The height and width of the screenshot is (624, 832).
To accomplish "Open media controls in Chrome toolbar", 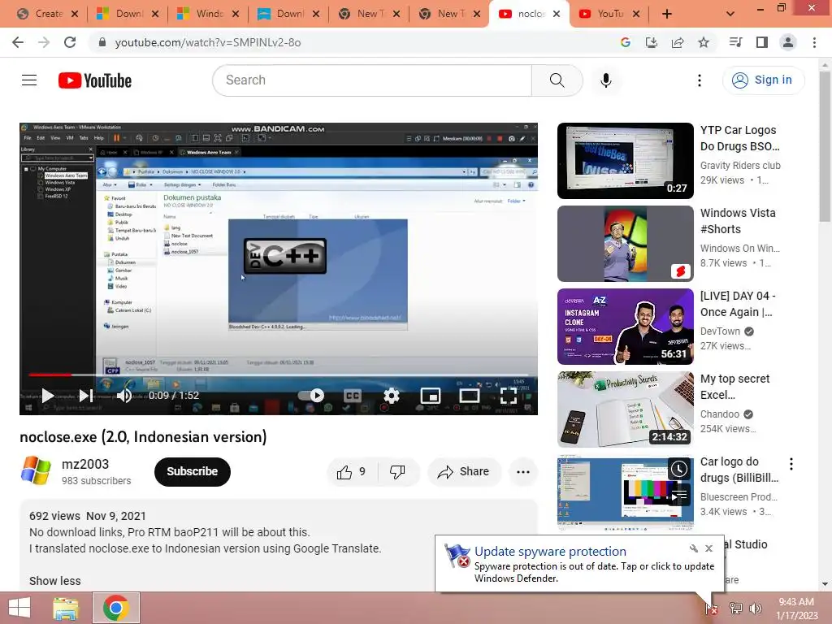I will point(736,42).
